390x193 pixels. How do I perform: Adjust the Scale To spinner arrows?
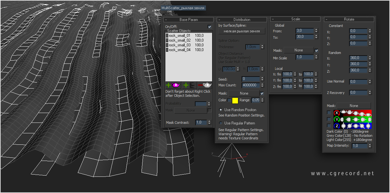point(316,37)
